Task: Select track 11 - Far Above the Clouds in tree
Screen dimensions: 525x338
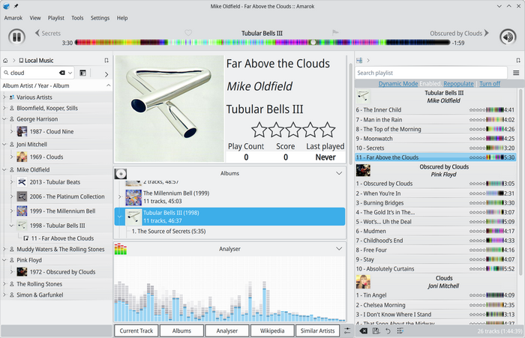Action: tap(62, 238)
